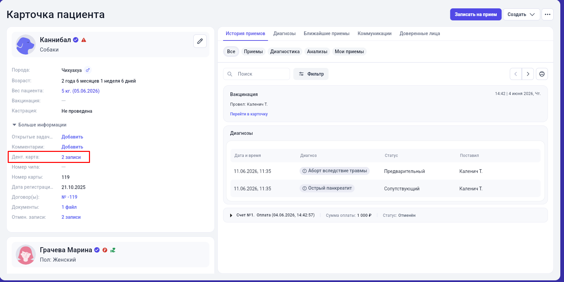Screen dimensions: 564x282
Task: Click Добавить next to Открытые задачи
Action: [x=72, y=137]
